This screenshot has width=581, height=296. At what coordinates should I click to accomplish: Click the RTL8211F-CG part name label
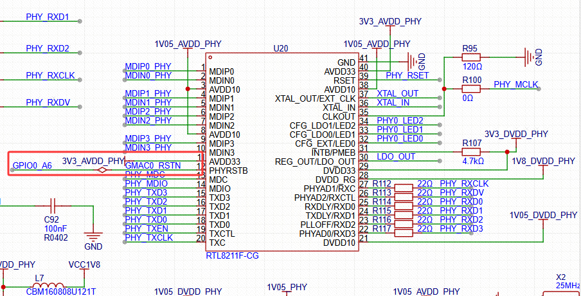232,255
